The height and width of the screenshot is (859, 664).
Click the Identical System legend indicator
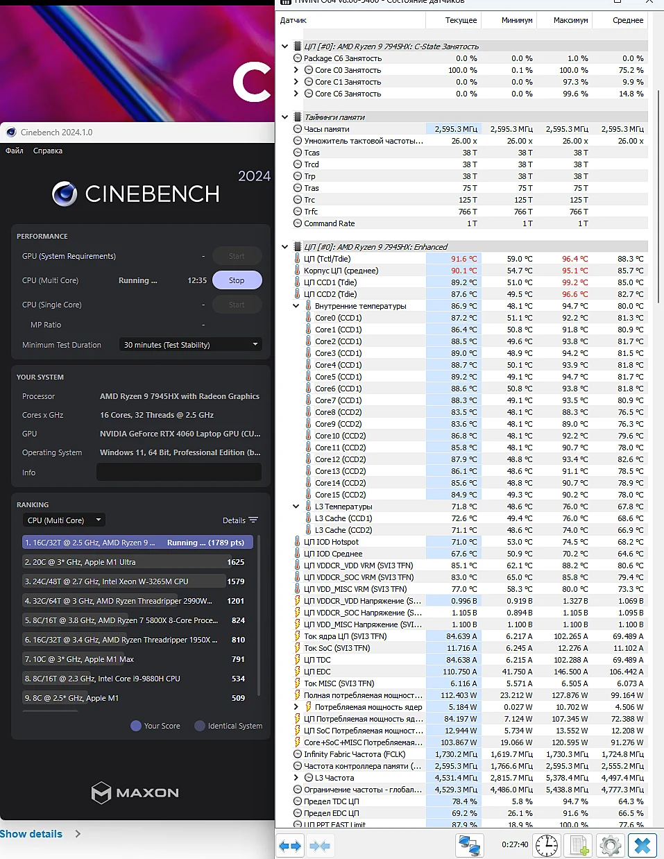click(x=200, y=726)
